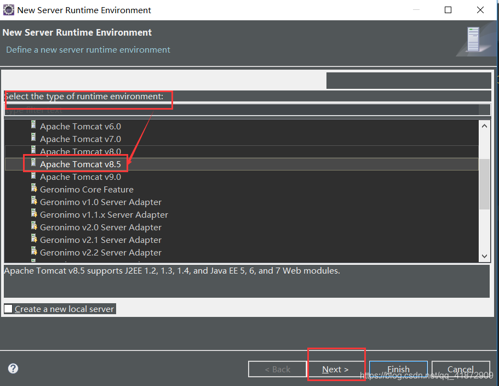The image size is (499, 386).
Task: Click the Geronimo v2.2 Server Adapter icon
Action: (x=34, y=251)
